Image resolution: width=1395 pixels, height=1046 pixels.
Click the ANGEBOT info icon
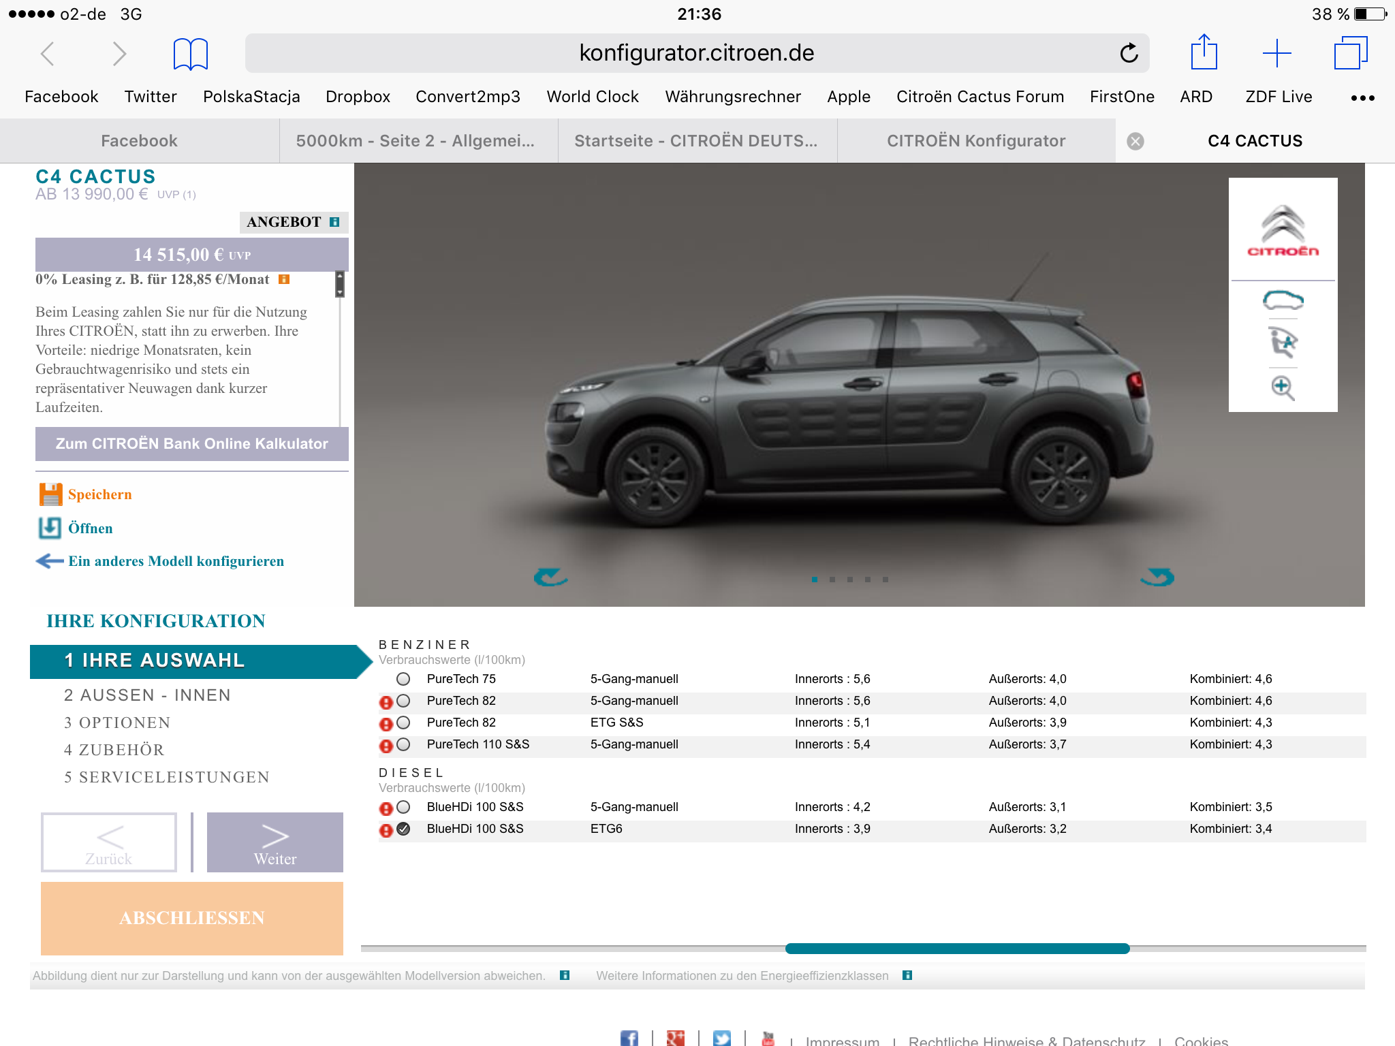pos(334,222)
